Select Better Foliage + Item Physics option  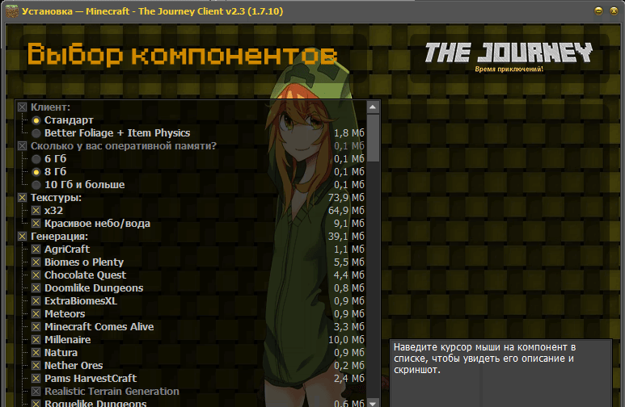coord(36,133)
